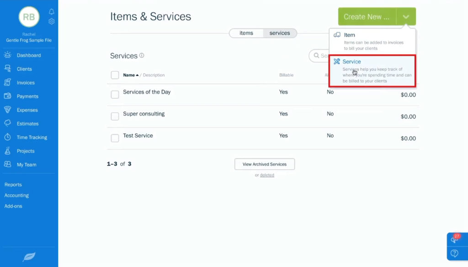Open the settings gear icon
Screen dimensions: 468x267
click(x=52, y=21)
